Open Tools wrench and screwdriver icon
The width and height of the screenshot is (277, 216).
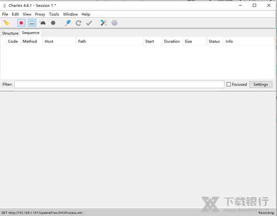tap(103, 23)
